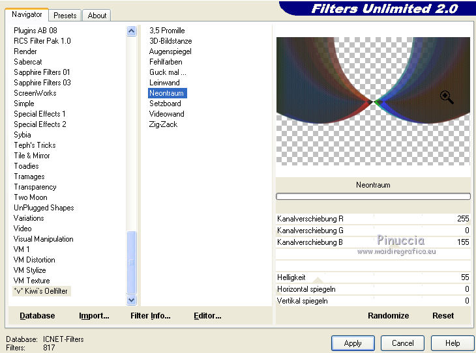476x353 pixels.
Task: Reset the filter settings
Action: (443, 316)
